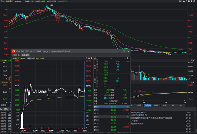Click sell level 4 price 10.79
This screenshot has width=197, height=134.
[106, 64]
